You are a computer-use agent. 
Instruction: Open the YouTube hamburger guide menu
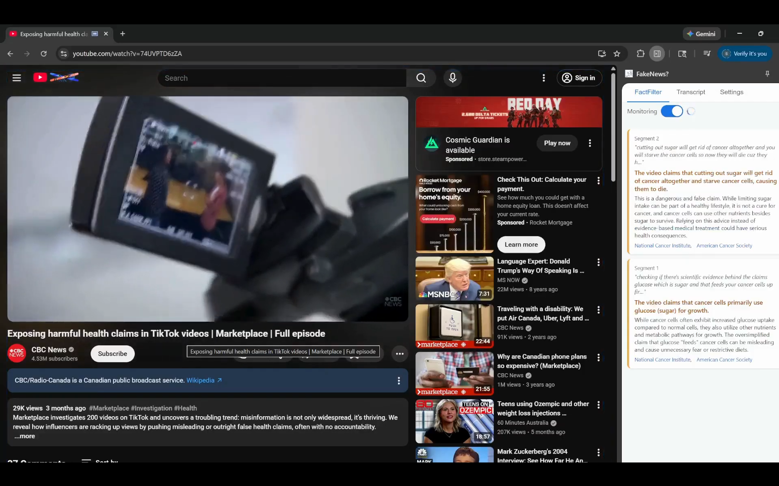(17, 78)
